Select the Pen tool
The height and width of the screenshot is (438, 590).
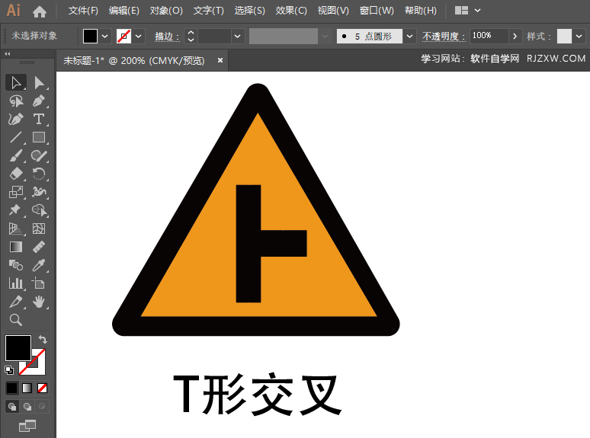(x=39, y=101)
